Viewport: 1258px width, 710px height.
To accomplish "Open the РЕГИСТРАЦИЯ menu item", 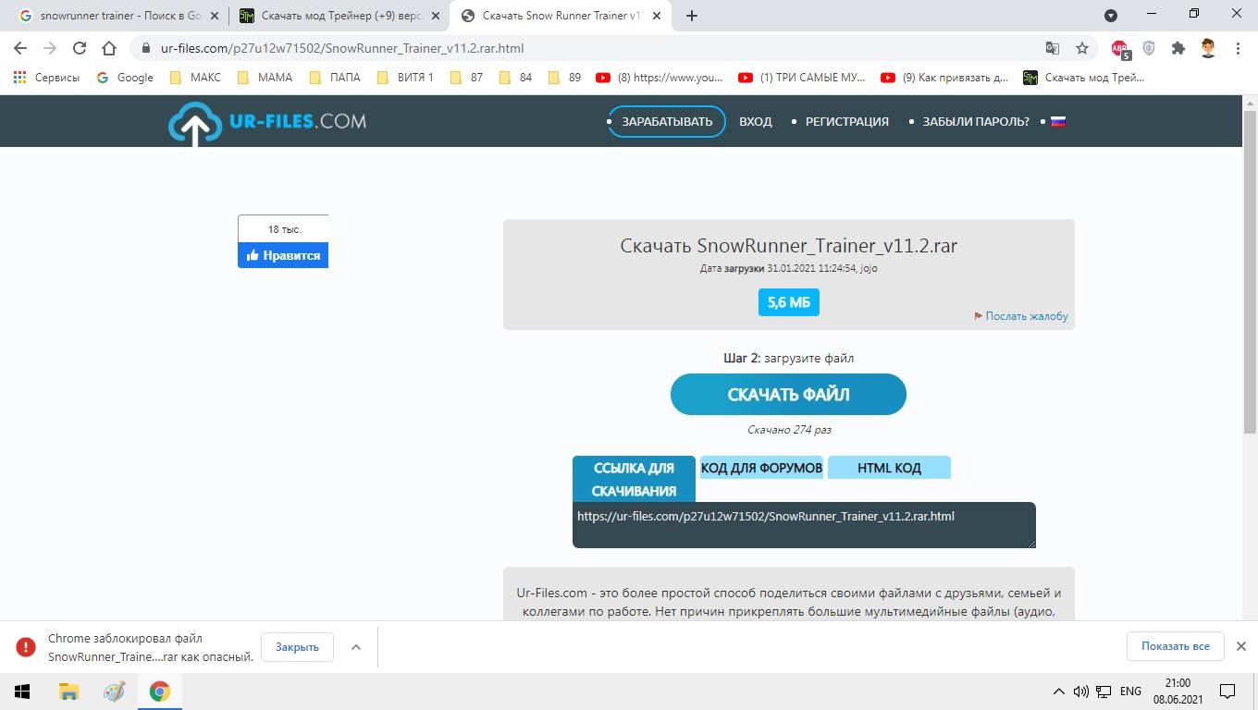I will click(x=846, y=121).
